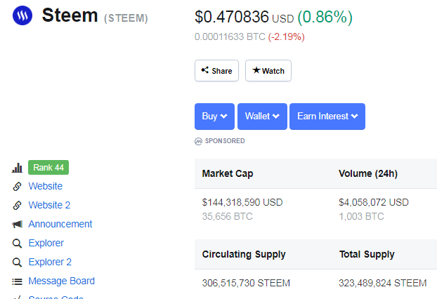
Task: Click the chain icon beside Website 2
Action: [x=18, y=206]
